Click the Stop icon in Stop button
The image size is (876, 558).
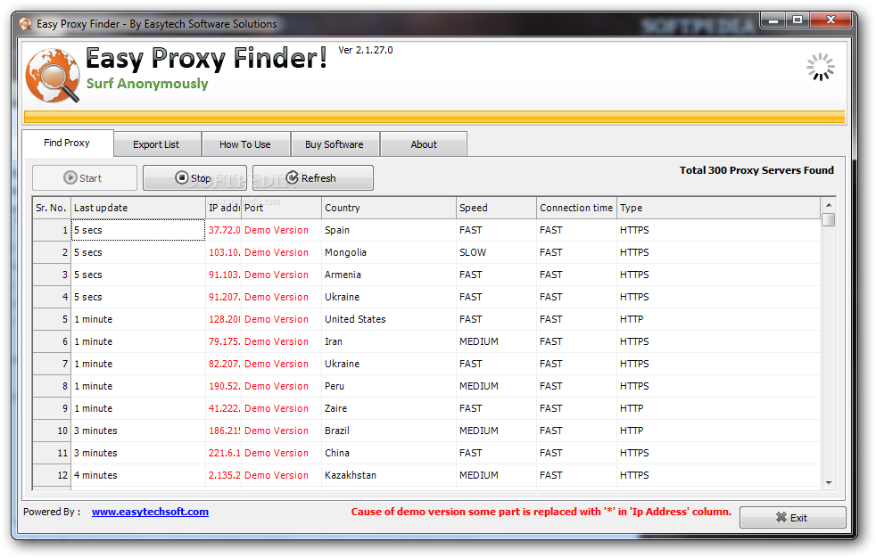click(182, 177)
